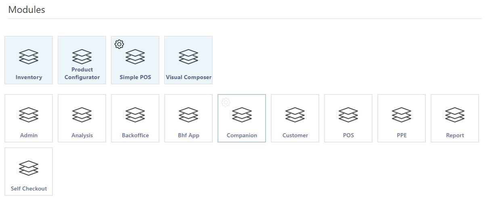Viewport: 494px width, 199px height.
Task: Select the Customer module tile
Action: pyautogui.click(x=295, y=118)
